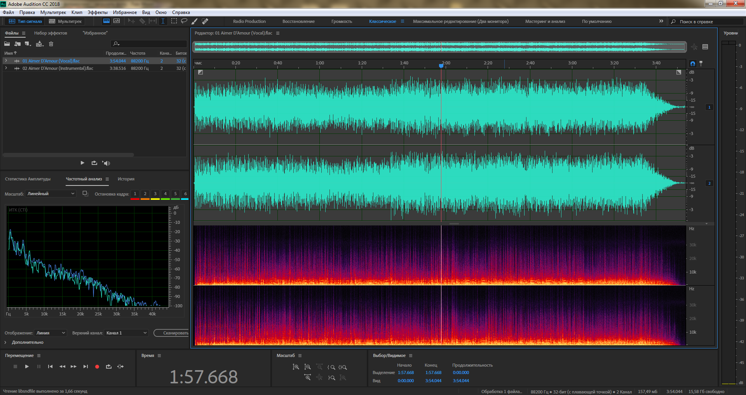Image resolution: width=746 pixels, height=395 pixels.
Task: Click the Record button in transport
Action: click(x=97, y=367)
